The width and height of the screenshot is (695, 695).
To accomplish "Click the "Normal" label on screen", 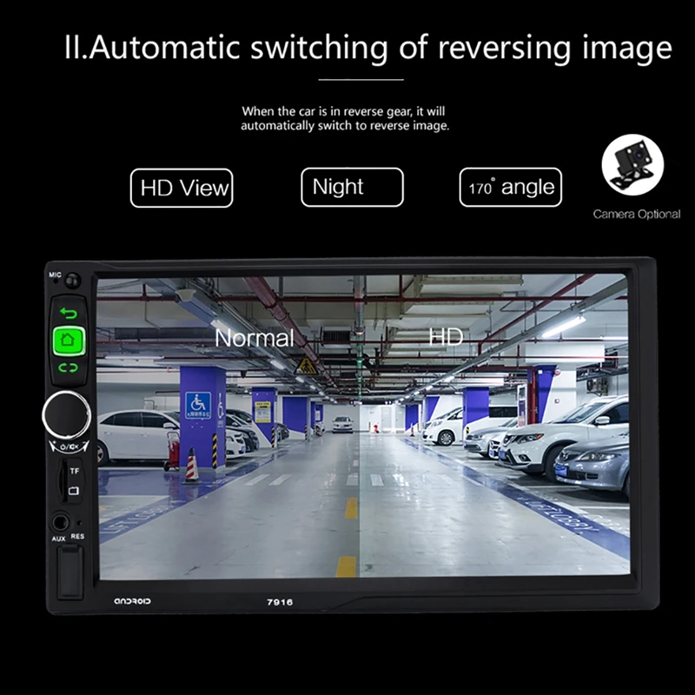I will (255, 338).
